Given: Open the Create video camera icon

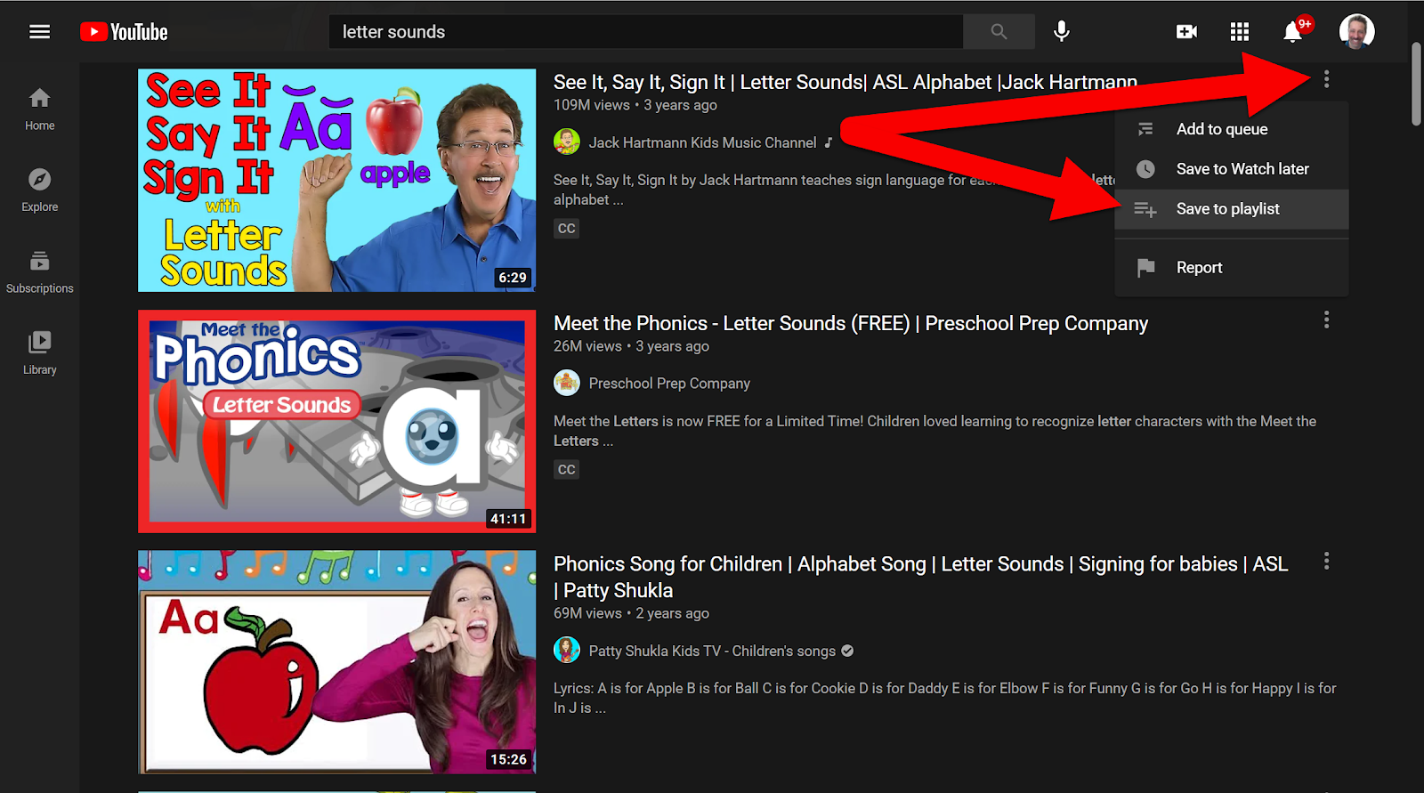Looking at the screenshot, I should point(1186,32).
